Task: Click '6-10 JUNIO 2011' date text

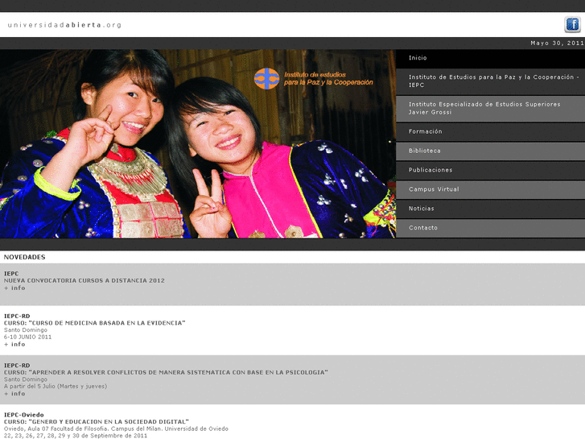Action: point(28,337)
